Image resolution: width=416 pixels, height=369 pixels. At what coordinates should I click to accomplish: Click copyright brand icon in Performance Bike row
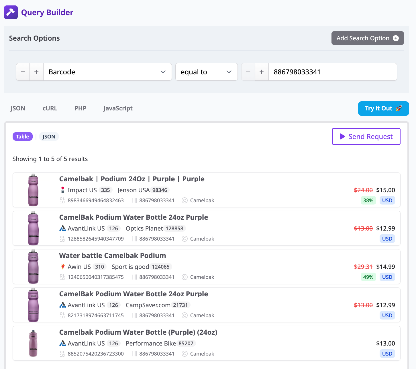coord(185,354)
